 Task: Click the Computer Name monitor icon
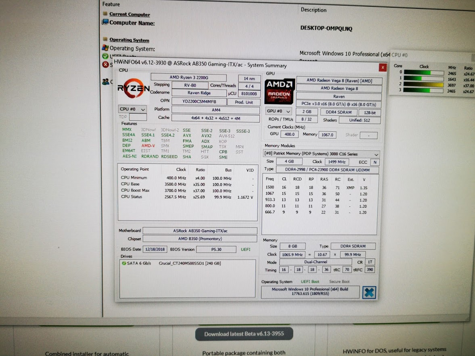[105, 22]
